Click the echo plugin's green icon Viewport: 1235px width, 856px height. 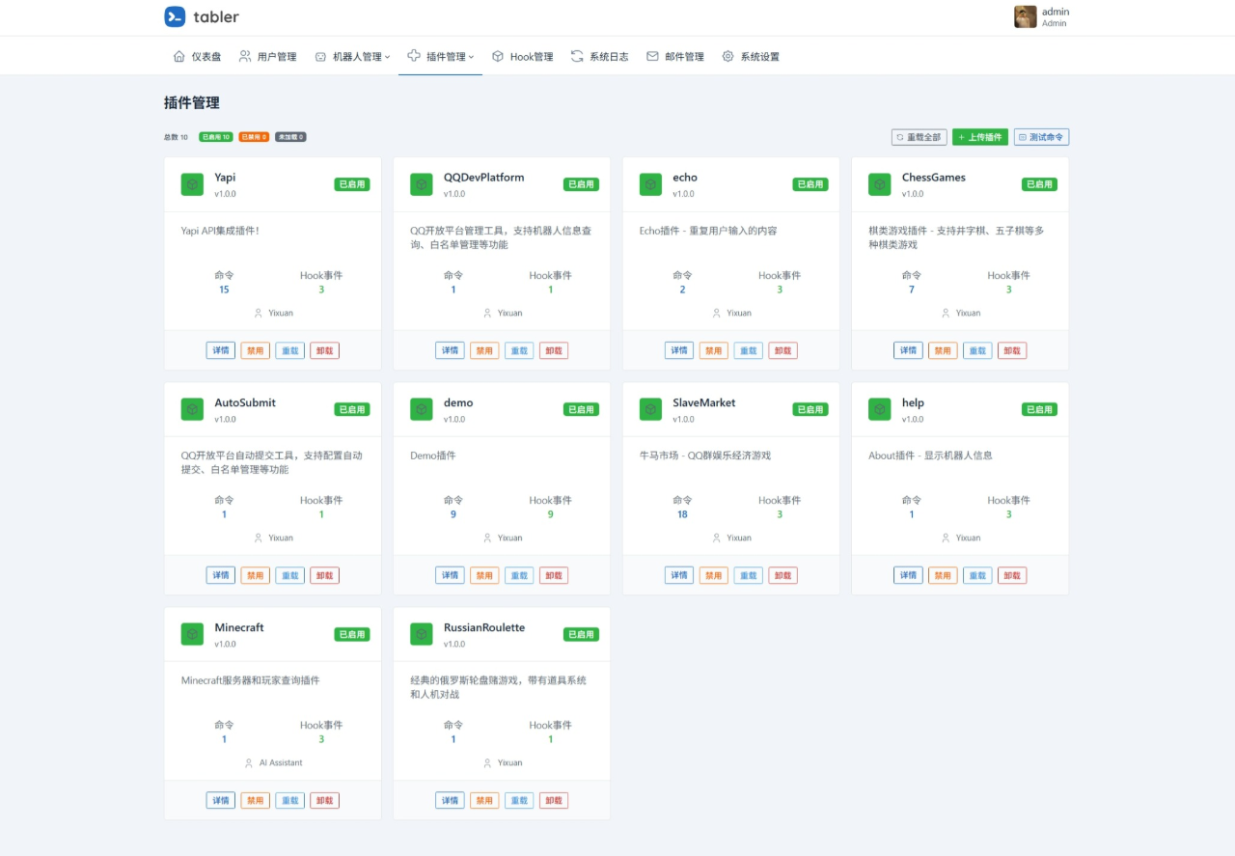[650, 184]
